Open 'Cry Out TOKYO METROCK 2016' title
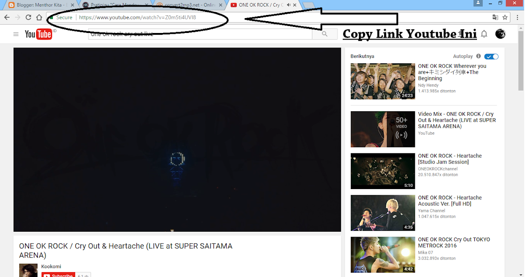 click(454, 242)
